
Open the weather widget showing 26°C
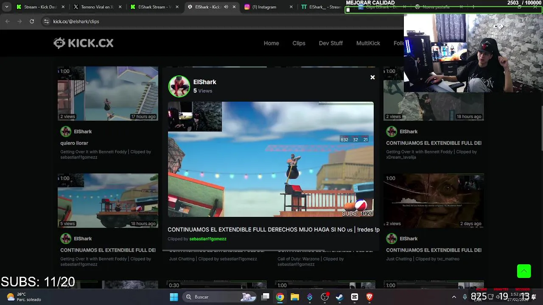coord(24,297)
